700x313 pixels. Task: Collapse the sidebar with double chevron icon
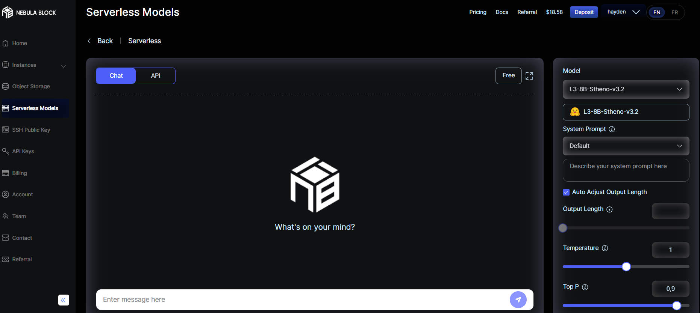64,300
